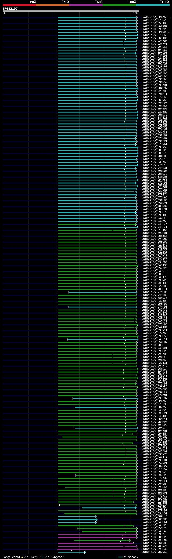Select the UniRef100_C0Z2R2 label
This screenshot has height=559, width=172.
[154, 475]
